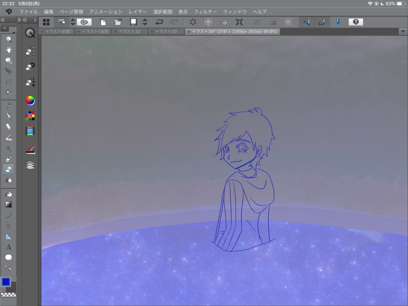Switch to the イラスト13 tab

(x=94, y=32)
